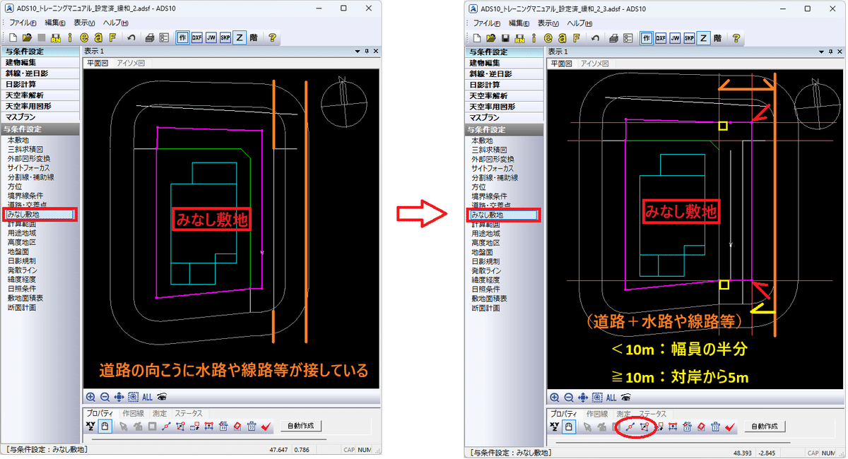Pin 表示 1 pane in 緩和_2 window
The height and width of the screenshot is (459, 848).
pyautogui.click(x=367, y=52)
